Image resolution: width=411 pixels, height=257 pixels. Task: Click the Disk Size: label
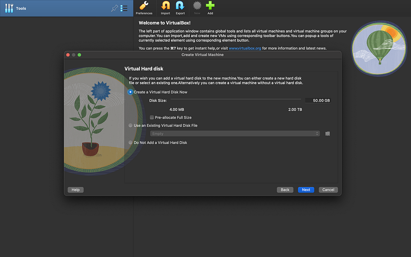click(x=158, y=101)
